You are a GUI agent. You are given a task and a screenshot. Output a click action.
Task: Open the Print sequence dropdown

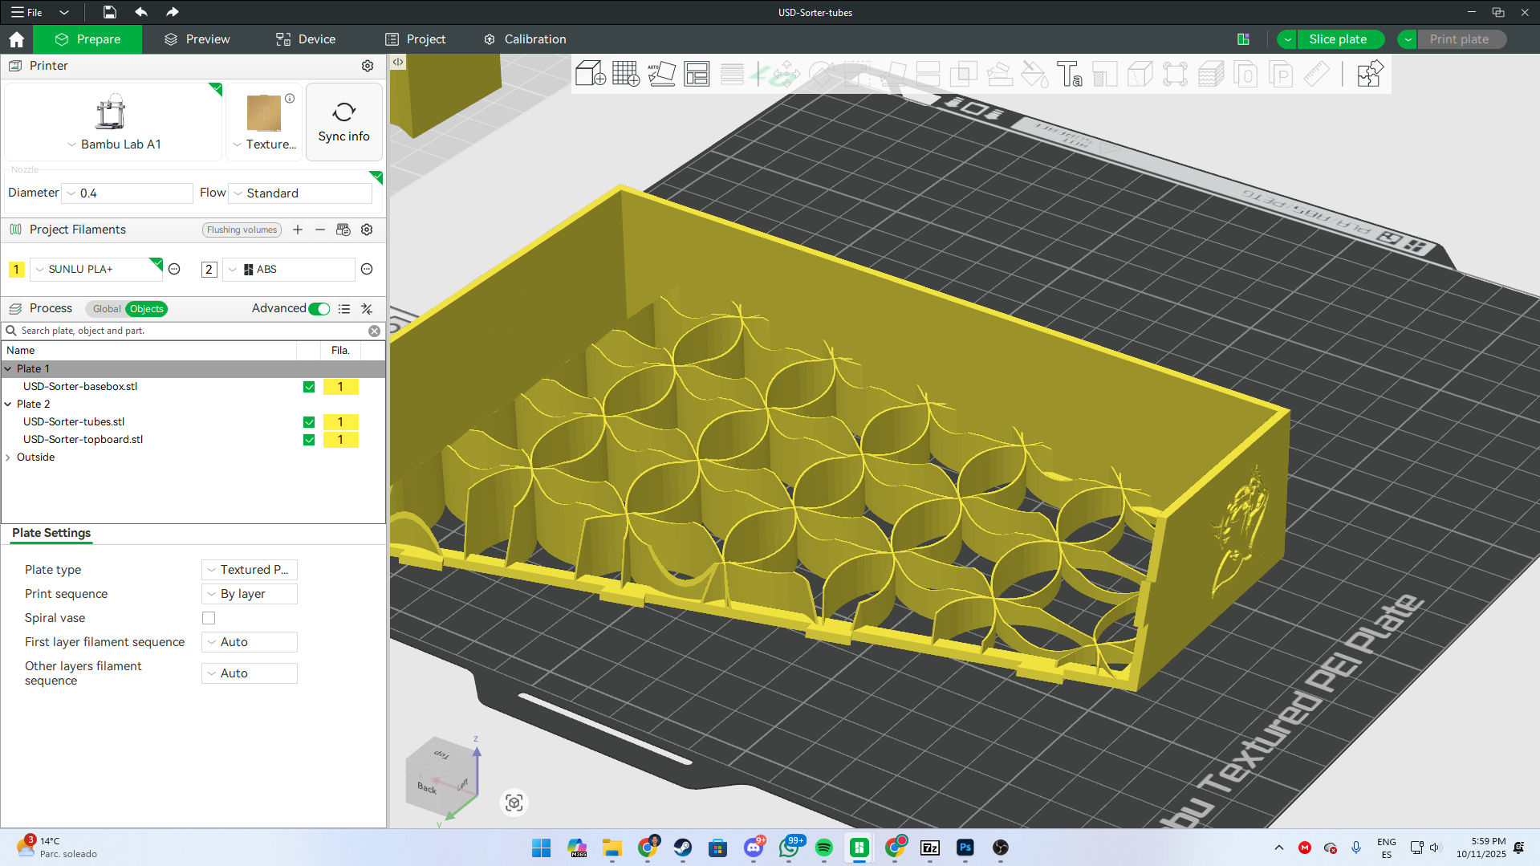point(249,594)
